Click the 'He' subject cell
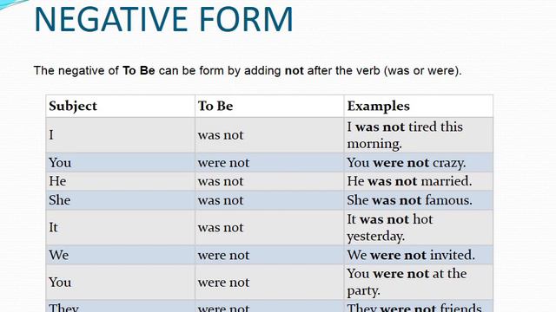556x312 pixels. pyautogui.click(x=120, y=181)
